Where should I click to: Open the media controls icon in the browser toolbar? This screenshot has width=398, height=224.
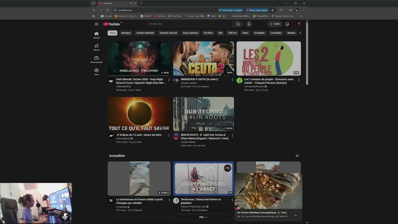click(290, 10)
